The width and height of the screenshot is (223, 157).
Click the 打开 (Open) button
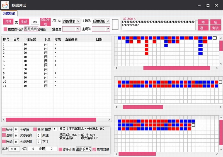tap(8, 22)
